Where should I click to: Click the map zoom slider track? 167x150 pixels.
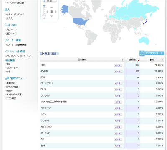pyautogui.click(x=44, y=10)
